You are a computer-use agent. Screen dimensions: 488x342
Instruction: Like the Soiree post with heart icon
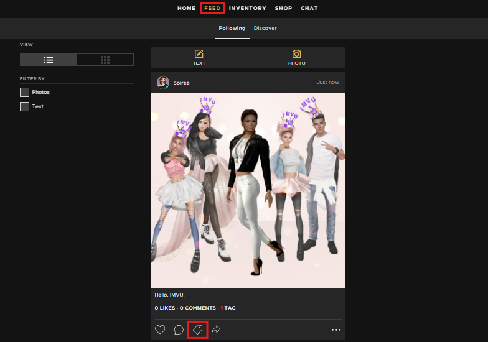point(160,330)
